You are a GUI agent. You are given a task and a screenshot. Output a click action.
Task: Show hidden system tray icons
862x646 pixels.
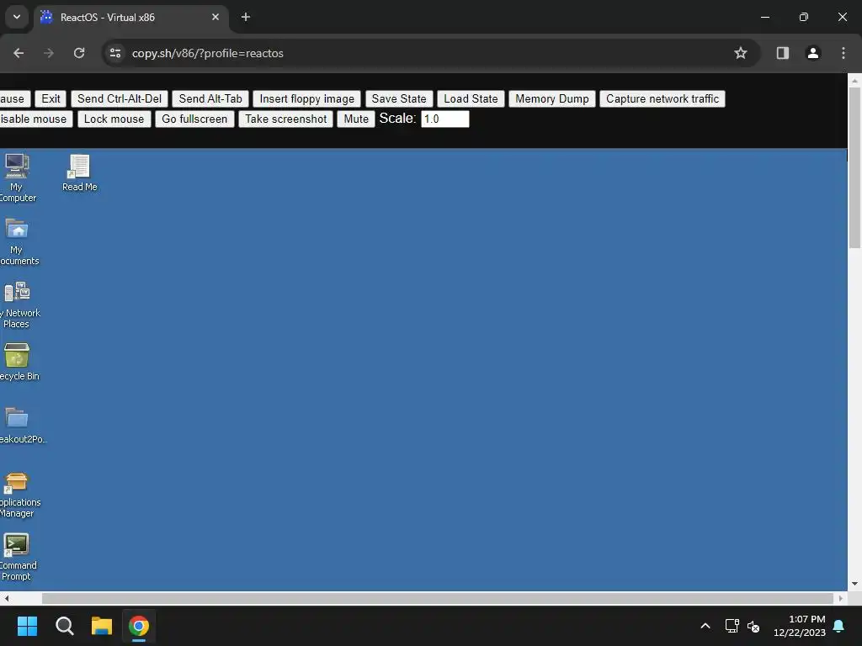pos(705,626)
